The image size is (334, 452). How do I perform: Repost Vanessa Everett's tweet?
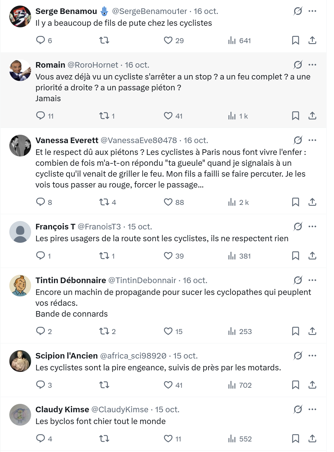(x=104, y=202)
